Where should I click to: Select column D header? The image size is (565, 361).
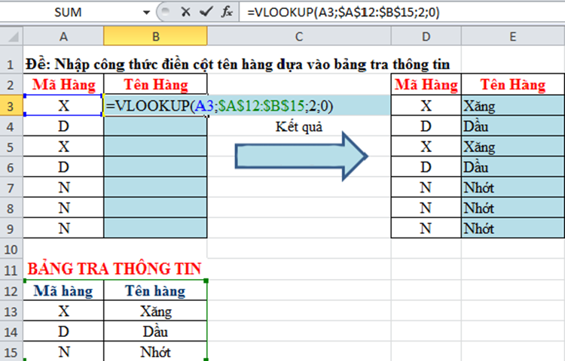(x=426, y=36)
